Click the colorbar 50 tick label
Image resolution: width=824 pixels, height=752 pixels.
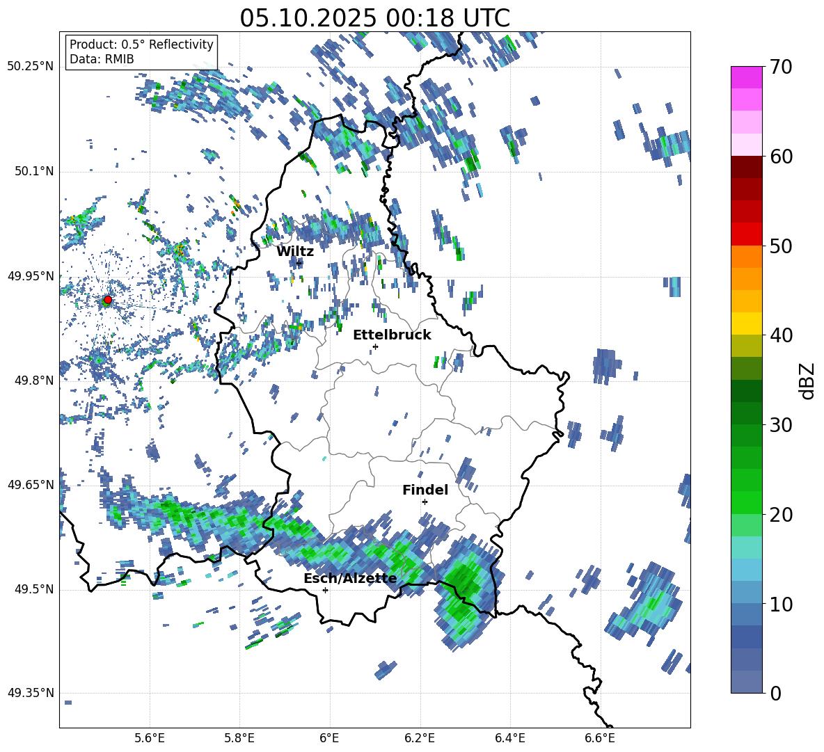coord(781,246)
